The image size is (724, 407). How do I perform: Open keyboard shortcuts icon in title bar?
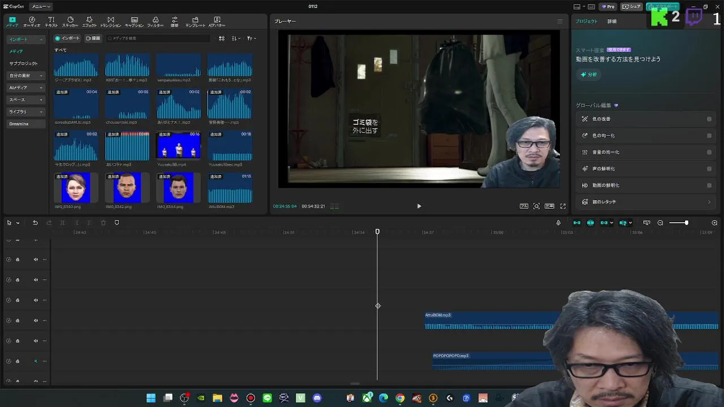(591, 7)
